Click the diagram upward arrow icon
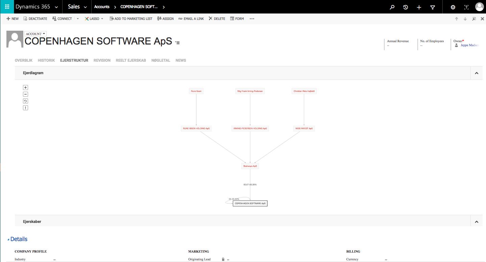The width and height of the screenshot is (486, 262). [x=25, y=108]
